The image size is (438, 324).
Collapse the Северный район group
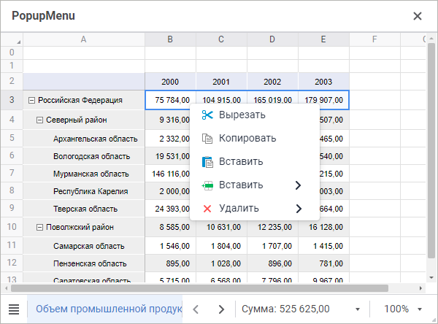click(39, 120)
